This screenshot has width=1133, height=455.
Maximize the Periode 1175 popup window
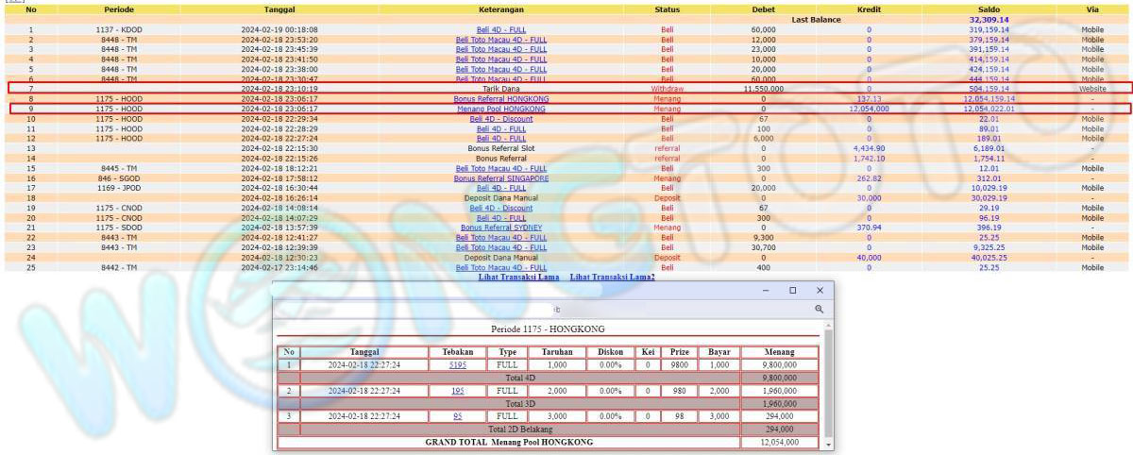793,291
